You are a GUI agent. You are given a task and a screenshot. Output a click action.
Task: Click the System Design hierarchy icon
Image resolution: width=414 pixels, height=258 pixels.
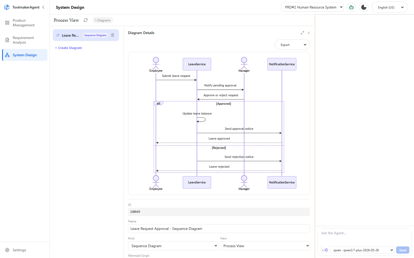7,55
